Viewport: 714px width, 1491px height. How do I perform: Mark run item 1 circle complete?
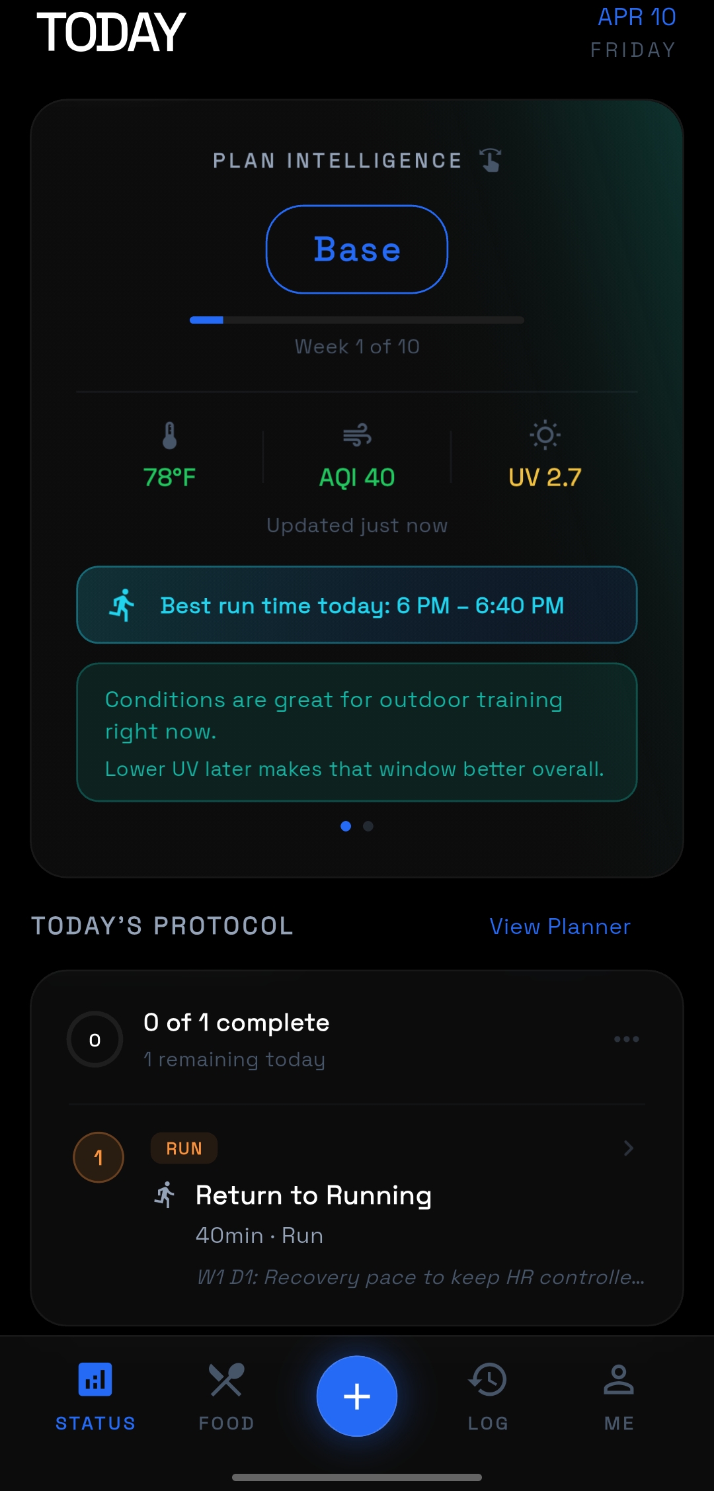click(99, 1158)
